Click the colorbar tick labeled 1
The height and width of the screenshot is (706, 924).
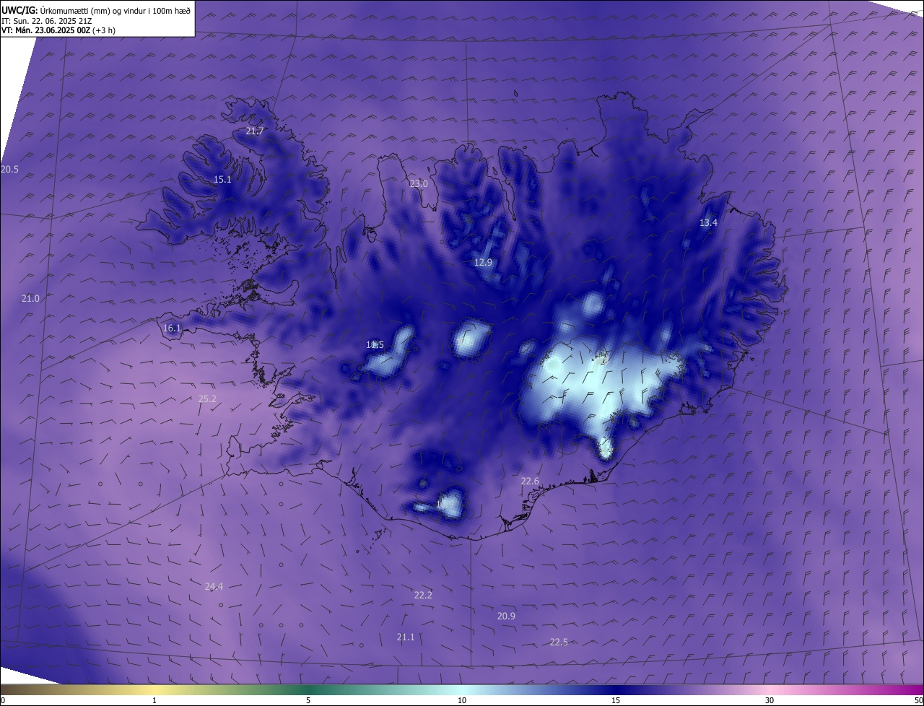tap(154, 700)
